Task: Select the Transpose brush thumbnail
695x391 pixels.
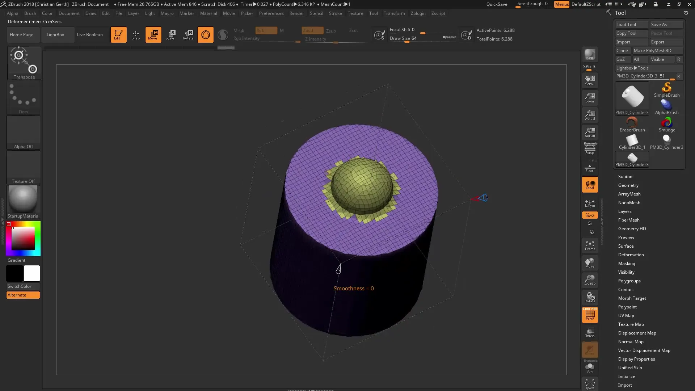Action: [24, 63]
